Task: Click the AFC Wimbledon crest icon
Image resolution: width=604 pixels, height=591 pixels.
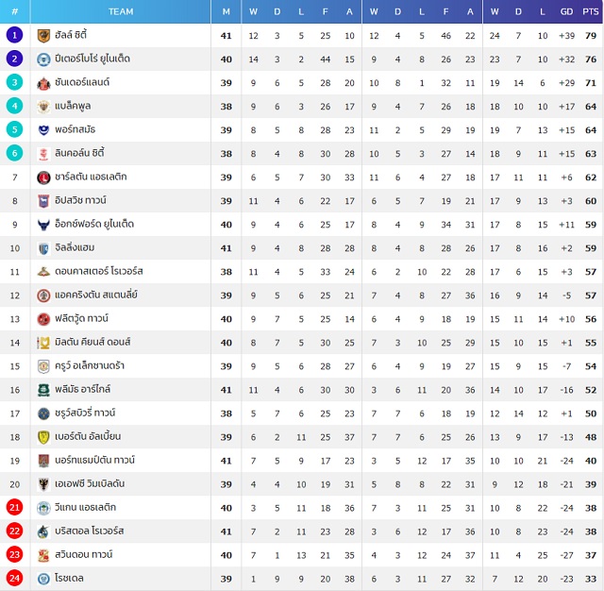Action: (x=43, y=484)
